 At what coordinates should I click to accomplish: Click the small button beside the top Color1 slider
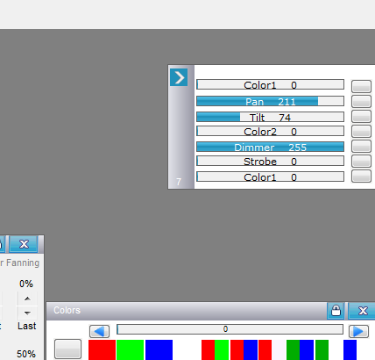(361, 86)
